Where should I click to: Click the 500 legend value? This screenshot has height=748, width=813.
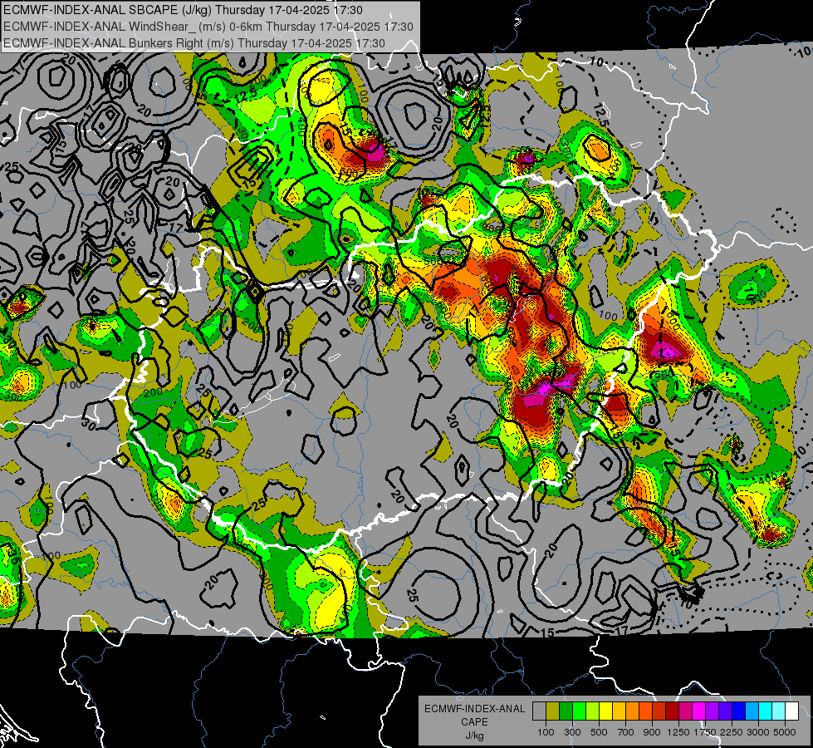[599, 732]
